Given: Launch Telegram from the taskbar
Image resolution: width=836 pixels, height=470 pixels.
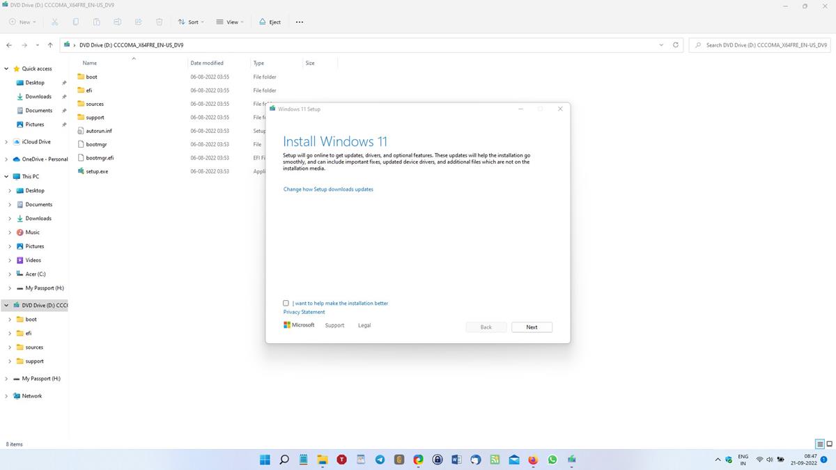Looking at the screenshot, I should coord(380,460).
